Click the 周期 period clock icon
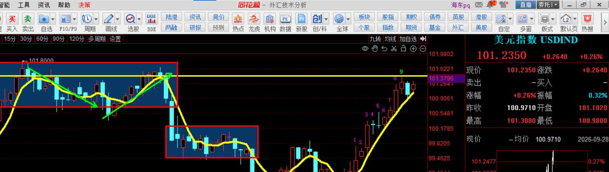The image size is (609, 172). coord(87,19)
